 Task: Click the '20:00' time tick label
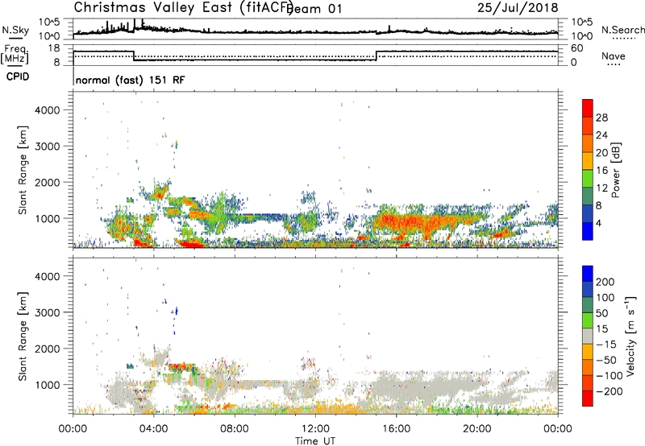point(477,429)
